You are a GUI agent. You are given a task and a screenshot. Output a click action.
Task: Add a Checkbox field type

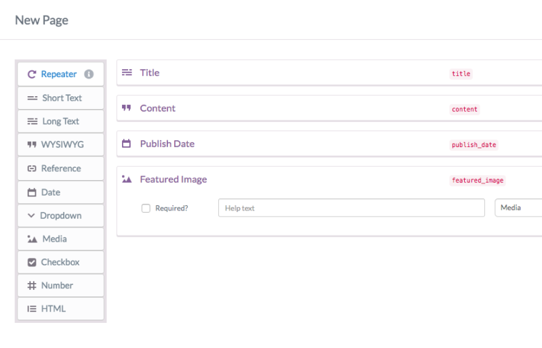[60, 262]
